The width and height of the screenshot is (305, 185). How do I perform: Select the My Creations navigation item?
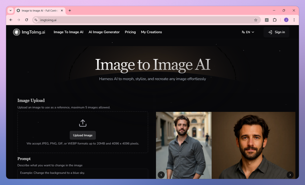151,32
